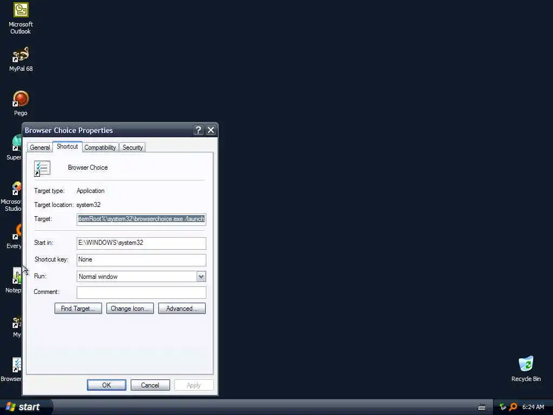Click the Find Target button

click(x=78, y=309)
